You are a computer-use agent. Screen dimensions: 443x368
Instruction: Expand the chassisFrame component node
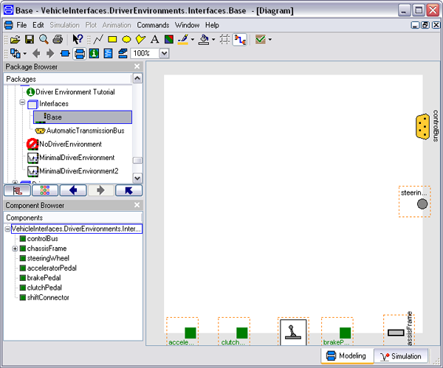(15, 249)
